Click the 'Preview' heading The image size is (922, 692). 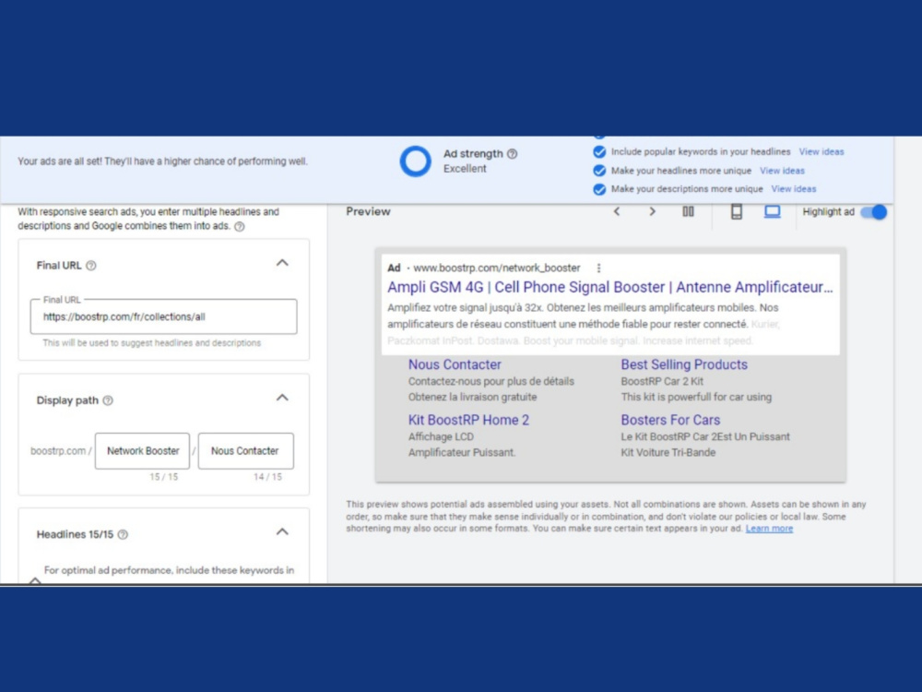click(x=368, y=211)
